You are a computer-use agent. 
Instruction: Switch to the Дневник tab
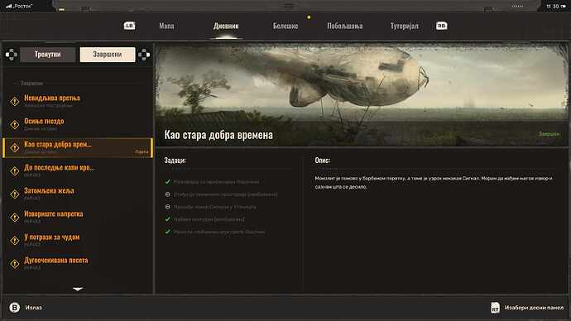(x=226, y=26)
